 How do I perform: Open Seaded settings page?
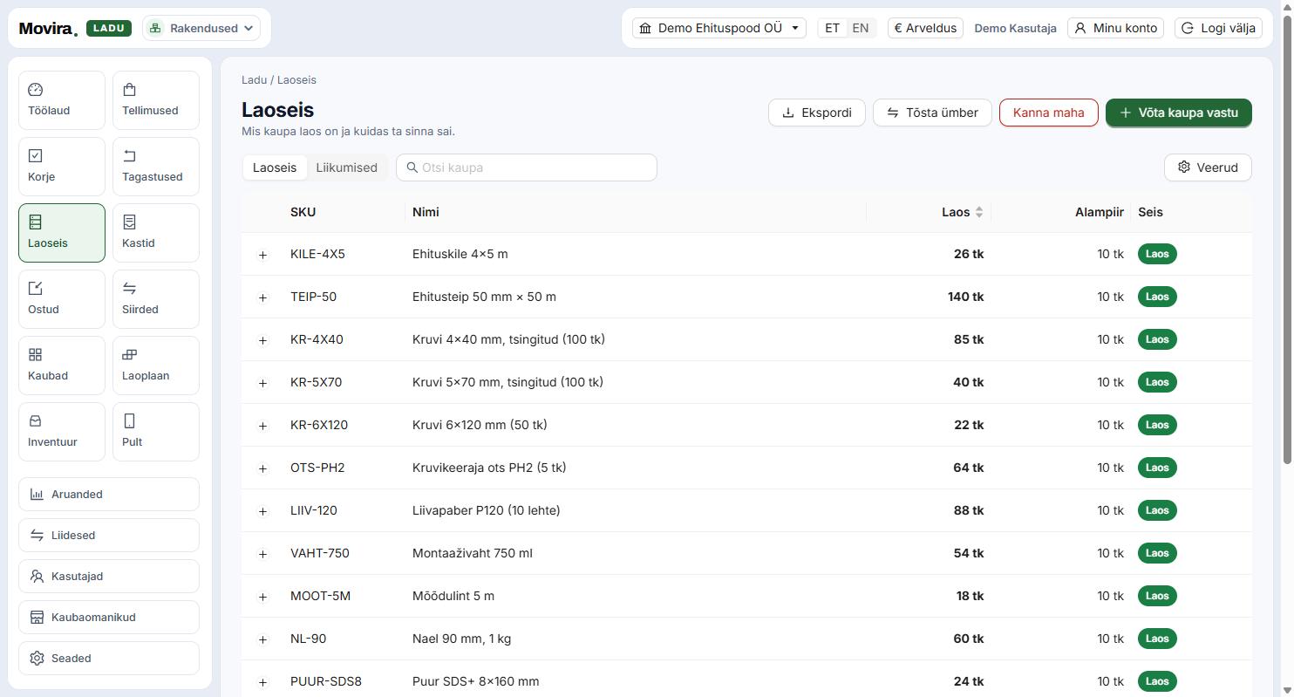pyautogui.click(x=109, y=658)
